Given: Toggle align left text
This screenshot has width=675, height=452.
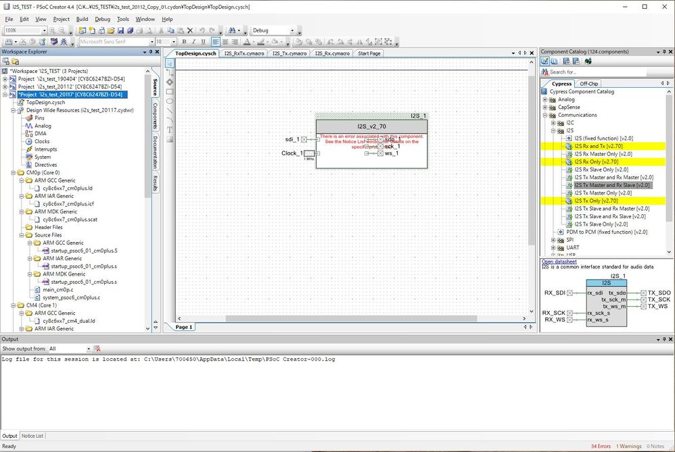Looking at the screenshot, I should click(215, 42).
